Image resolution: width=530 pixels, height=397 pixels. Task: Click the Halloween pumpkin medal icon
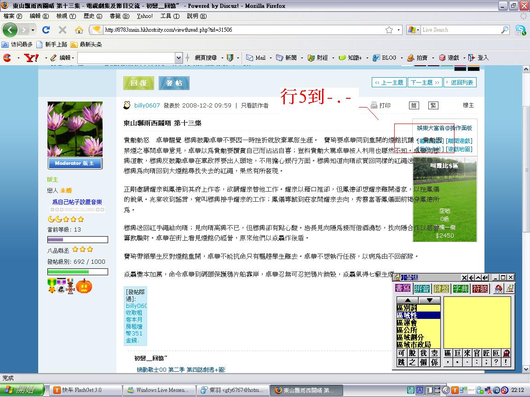click(x=84, y=286)
